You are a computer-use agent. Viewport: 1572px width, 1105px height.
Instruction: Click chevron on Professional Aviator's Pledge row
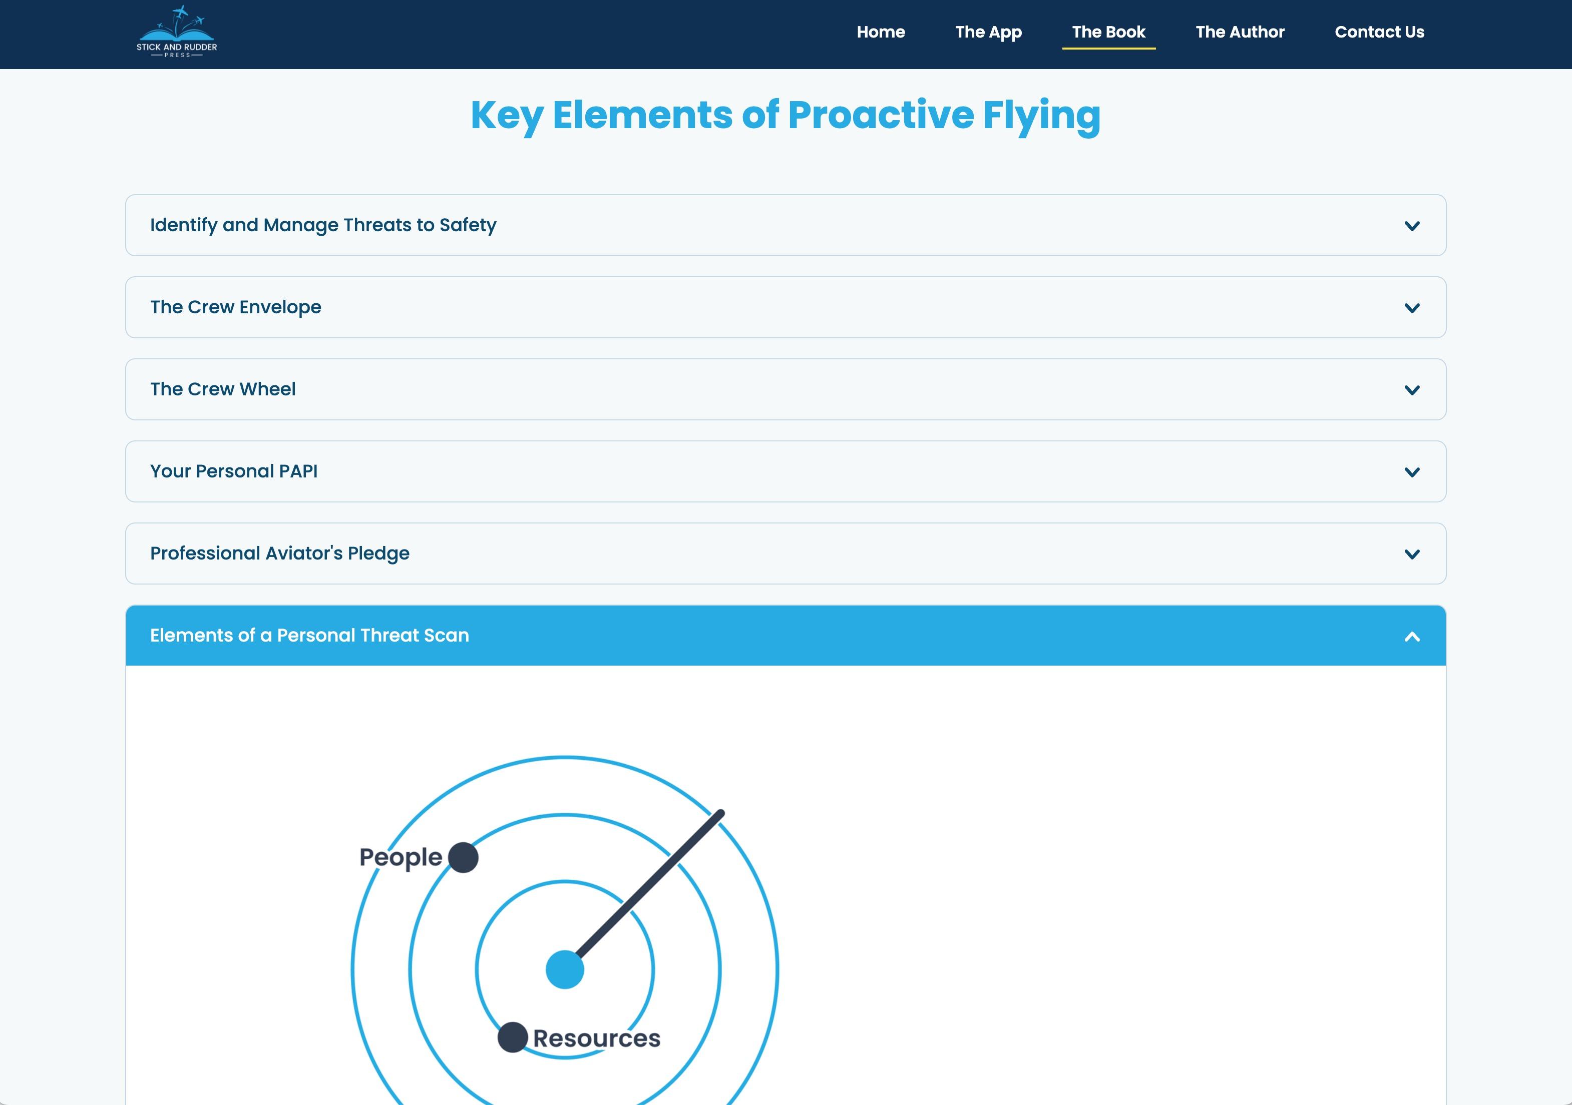click(1412, 554)
